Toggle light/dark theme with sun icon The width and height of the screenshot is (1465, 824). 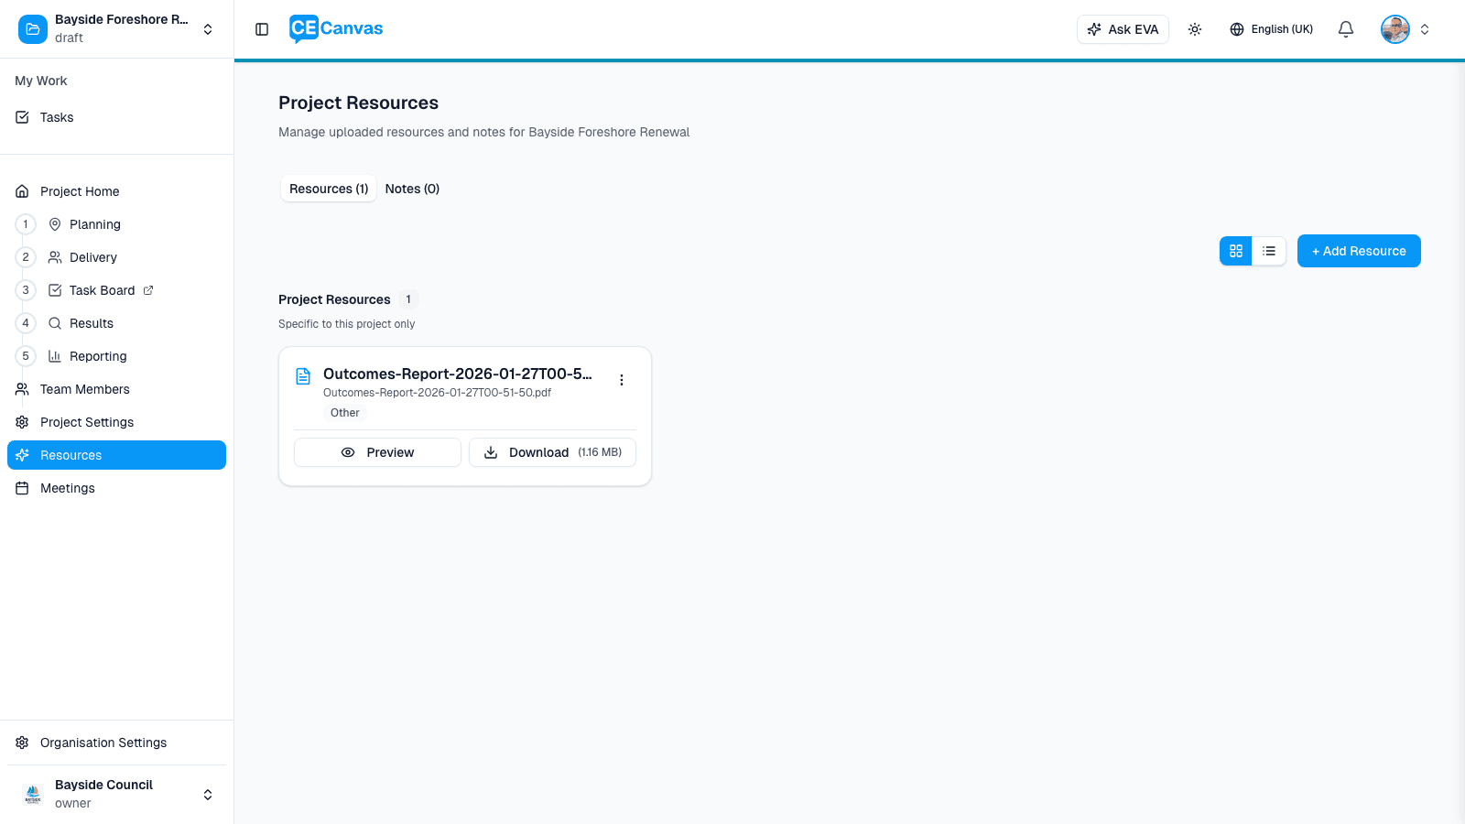click(x=1195, y=28)
